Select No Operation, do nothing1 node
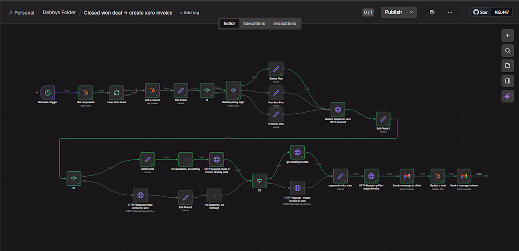 [214, 195]
